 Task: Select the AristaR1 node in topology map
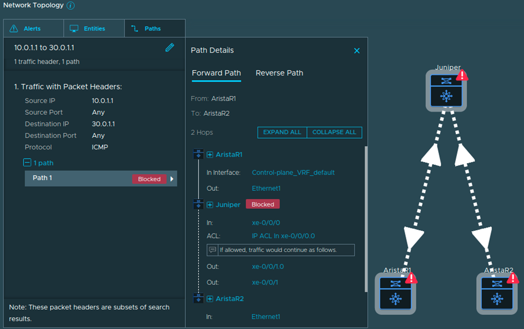tap(396, 294)
